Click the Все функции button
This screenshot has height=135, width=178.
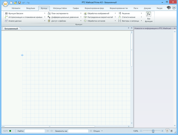click(x=149, y=17)
